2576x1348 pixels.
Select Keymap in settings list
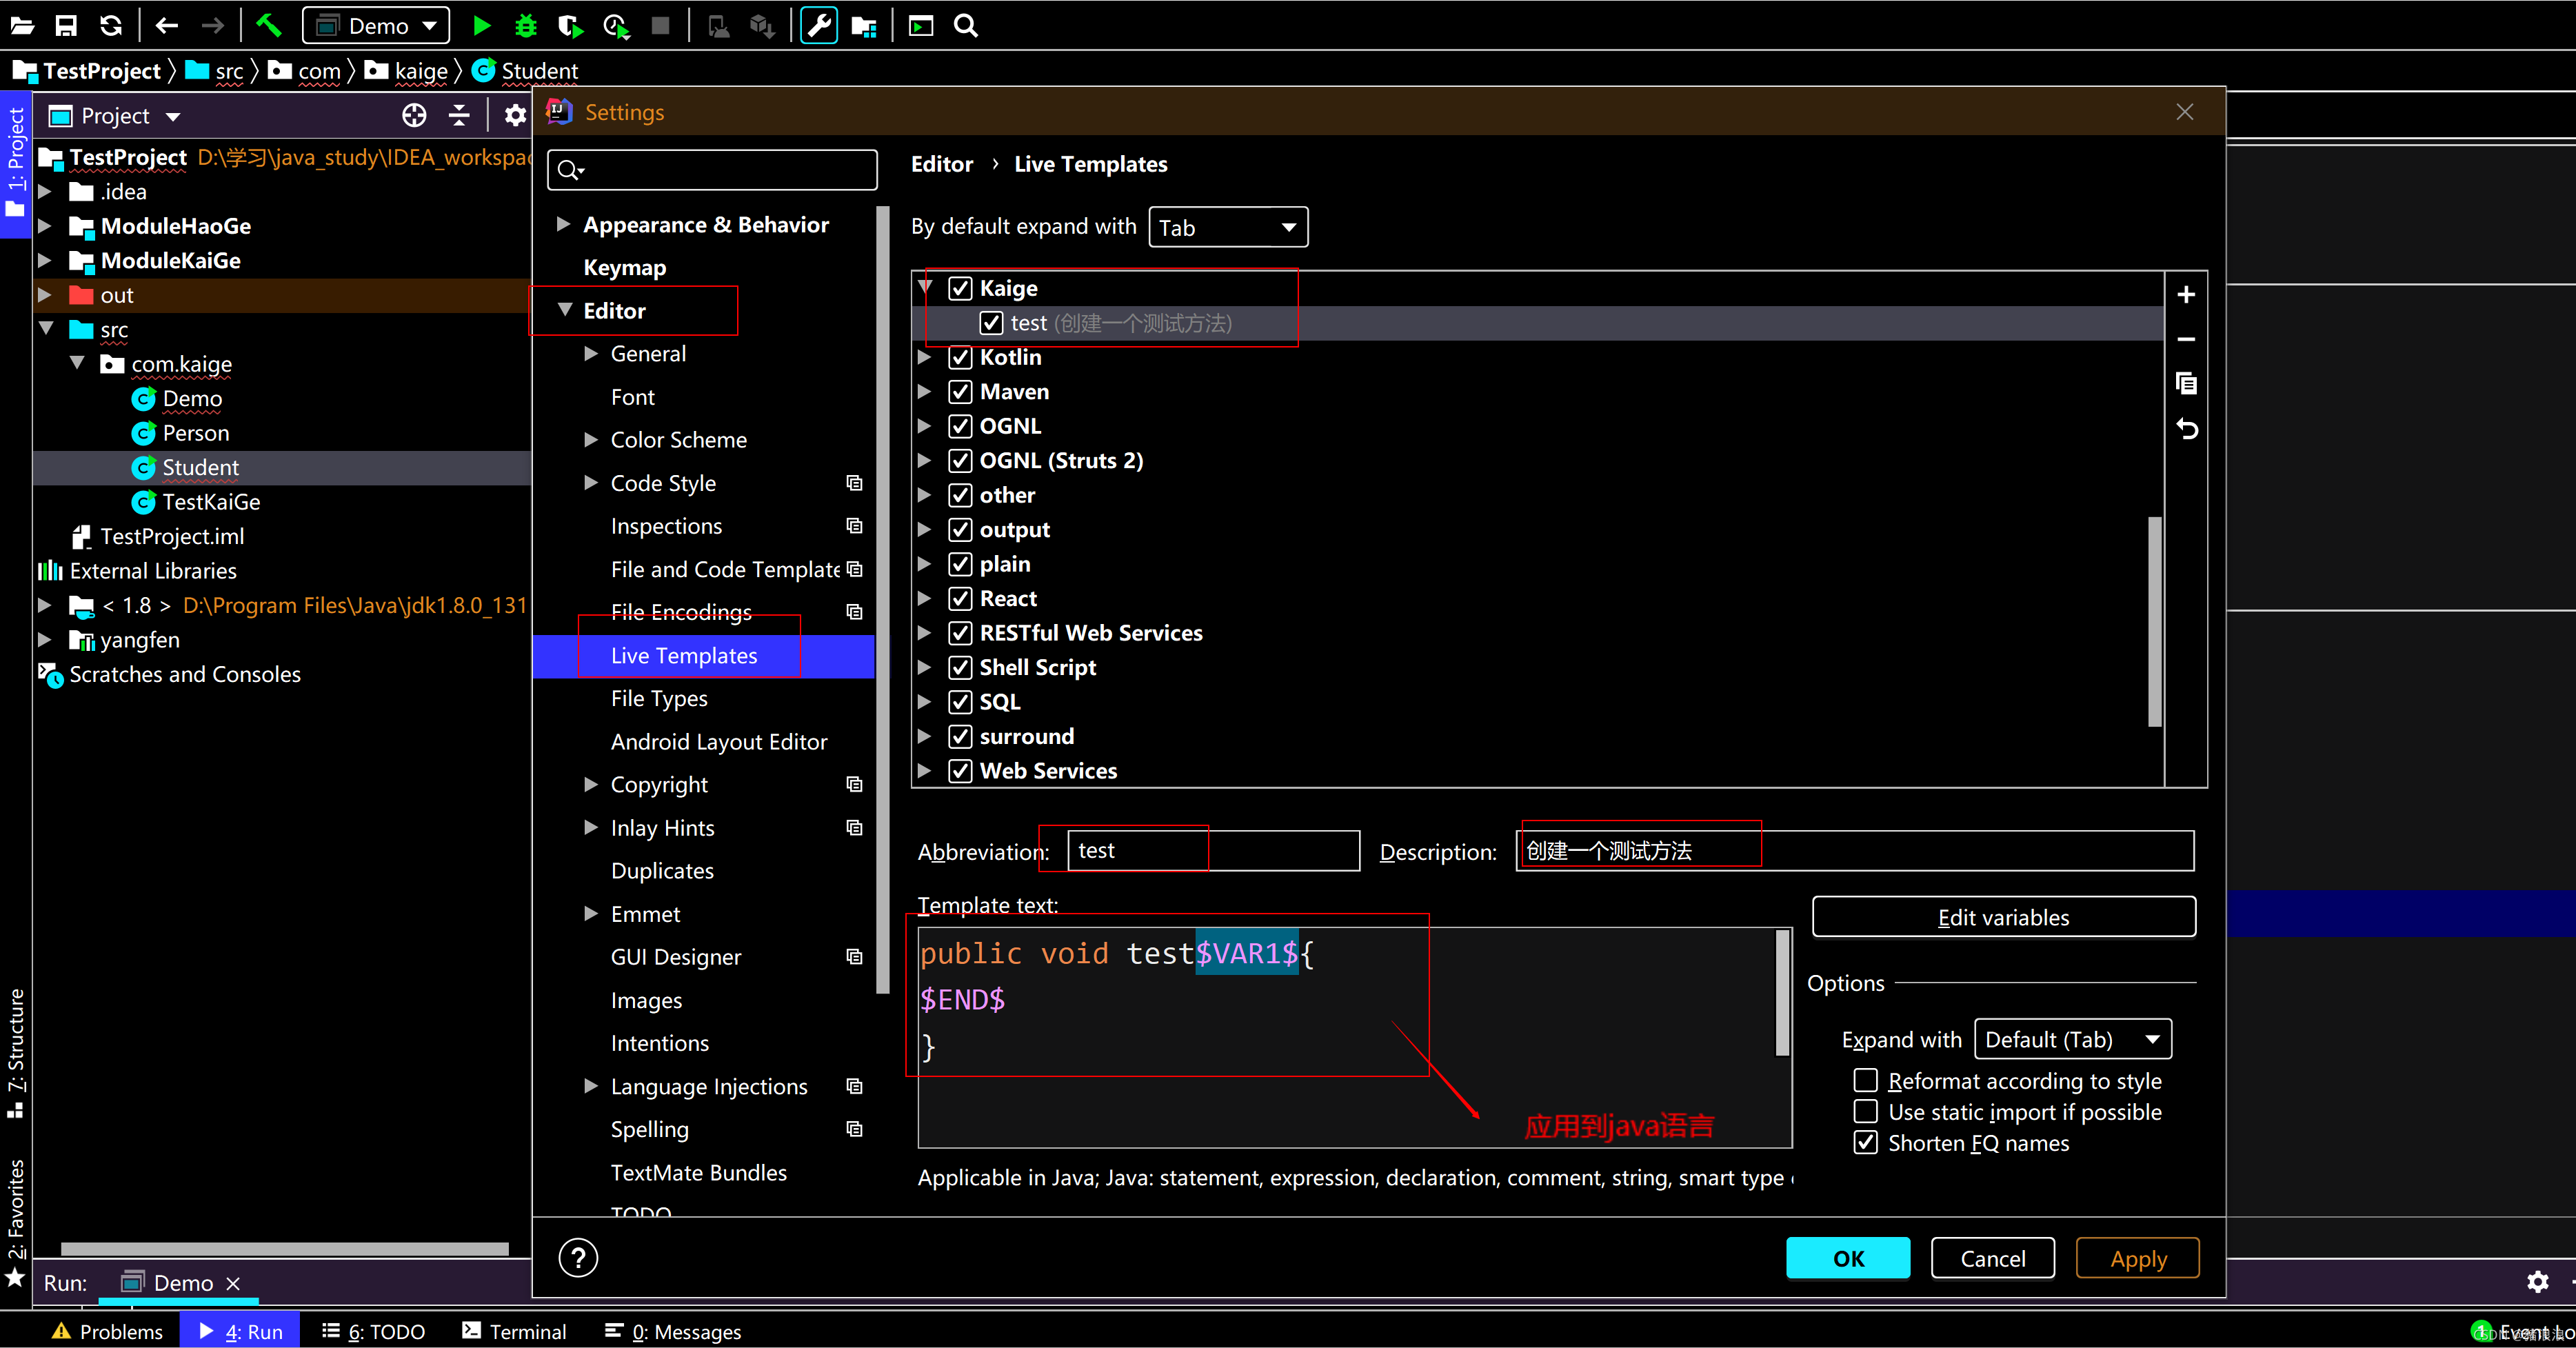(x=625, y=268)
